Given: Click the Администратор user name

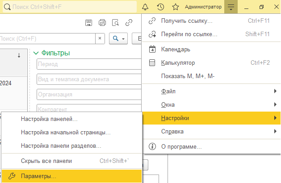Looking at the screenshot, I should (203, 7).
